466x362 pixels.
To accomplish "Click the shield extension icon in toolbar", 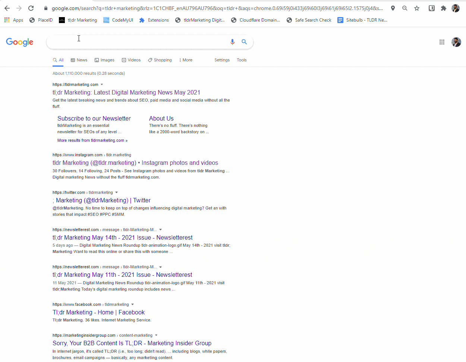I will click(432, 8).
